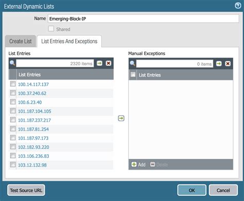This screenshot has width=244, height=201.
Task: Select List Entries And Exceptions tab
Action: [69, 41]
